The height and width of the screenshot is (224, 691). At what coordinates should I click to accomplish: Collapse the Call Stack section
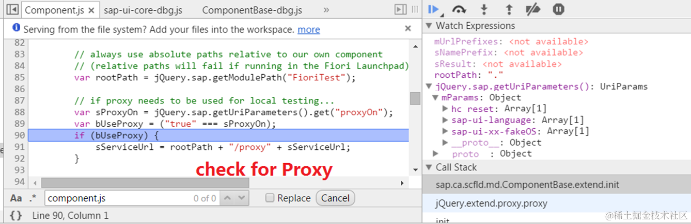click(429, 167)
